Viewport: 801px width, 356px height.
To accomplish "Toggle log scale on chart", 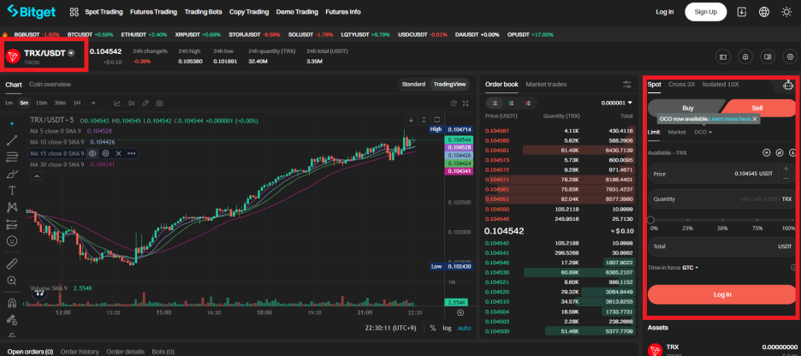I will tap(447, 328).
